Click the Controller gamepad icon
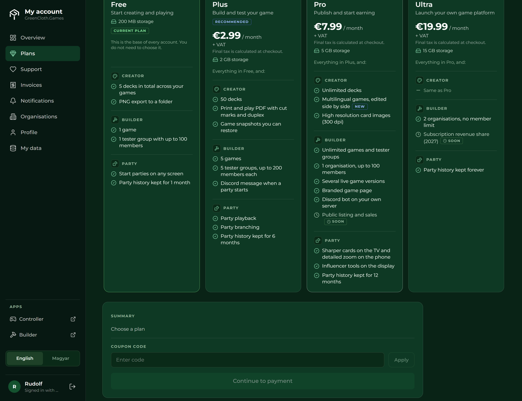This screenshot has height=401, width=522. [13, 319]
